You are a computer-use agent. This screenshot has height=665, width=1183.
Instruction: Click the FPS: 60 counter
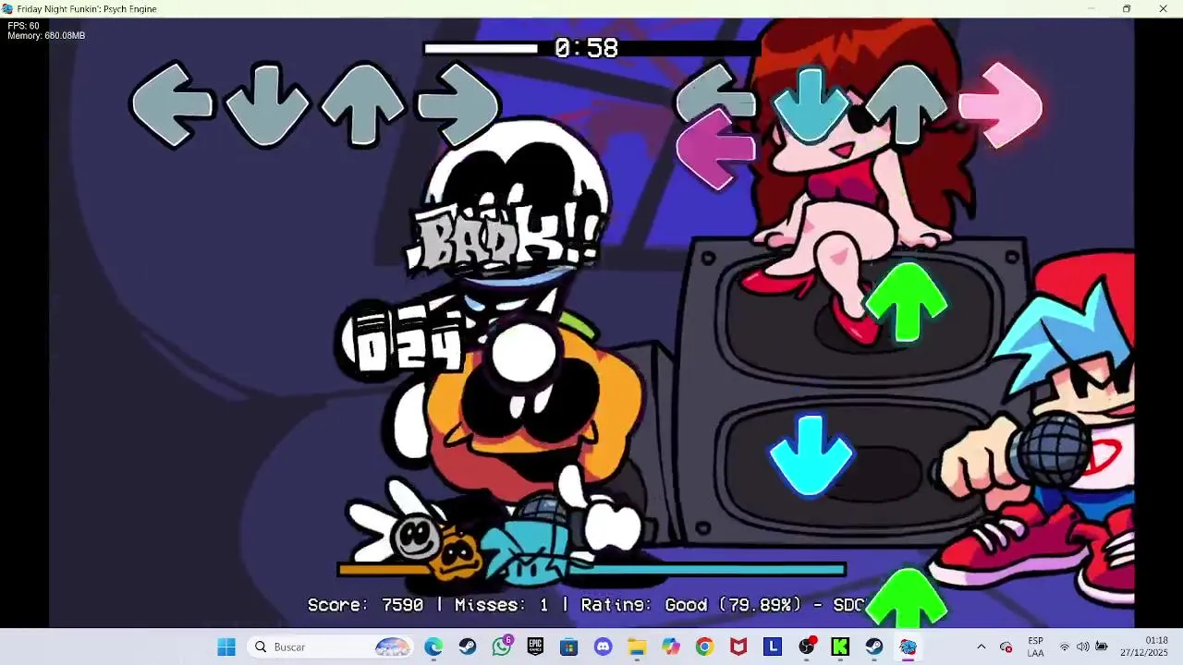[23, 26]
